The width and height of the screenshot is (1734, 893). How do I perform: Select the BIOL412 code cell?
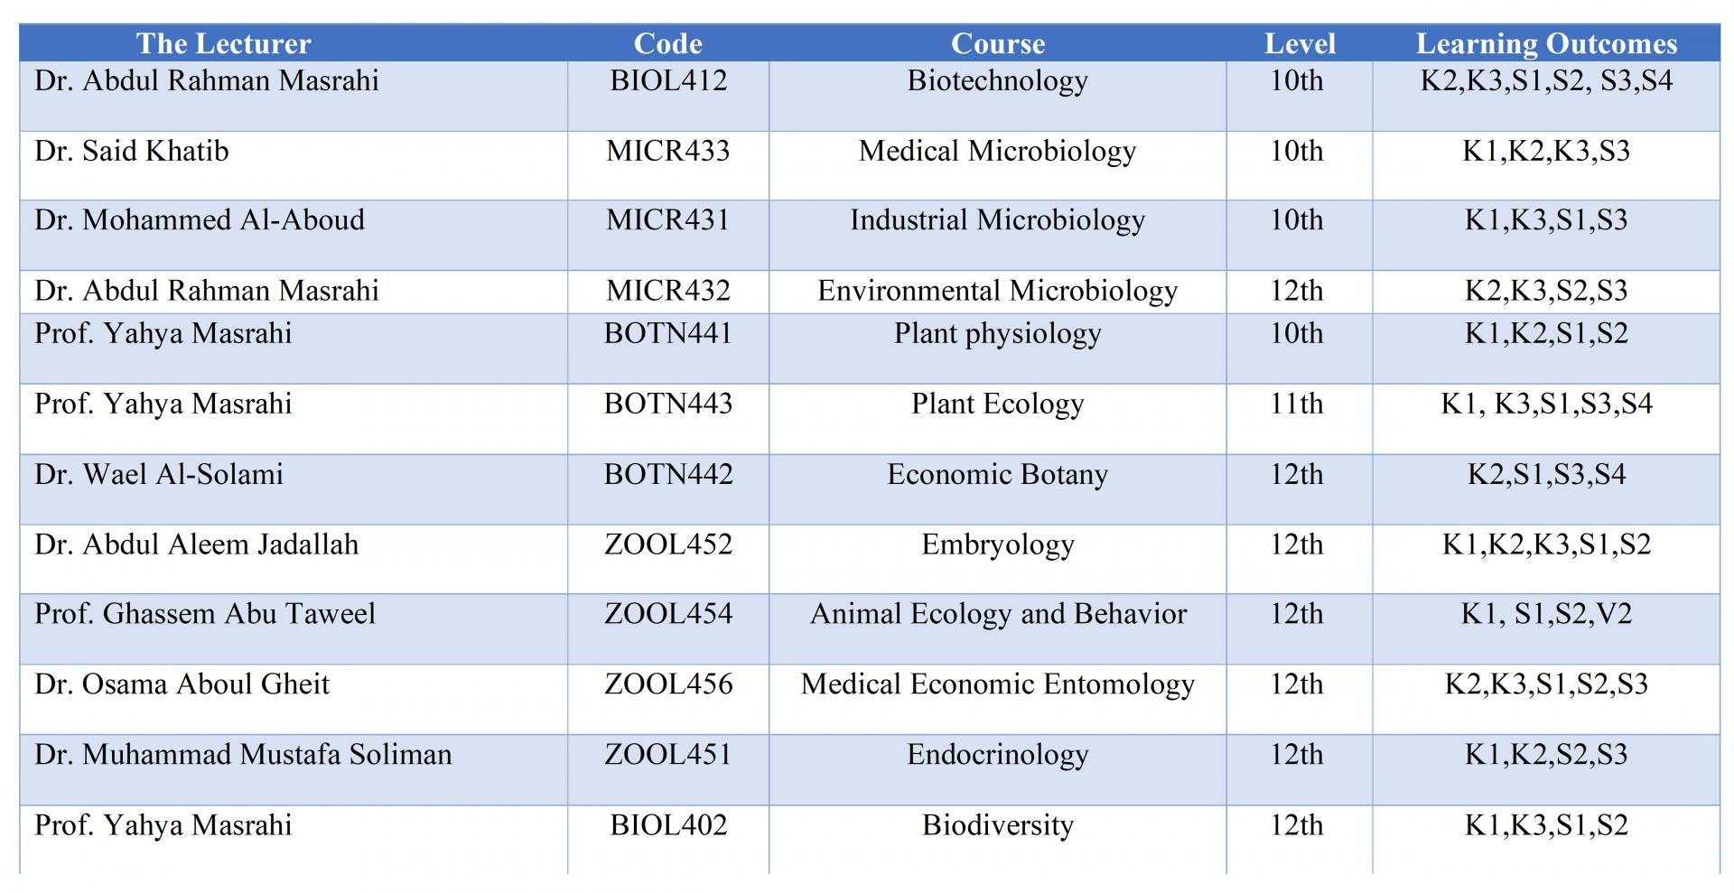(x=667, y=81)
